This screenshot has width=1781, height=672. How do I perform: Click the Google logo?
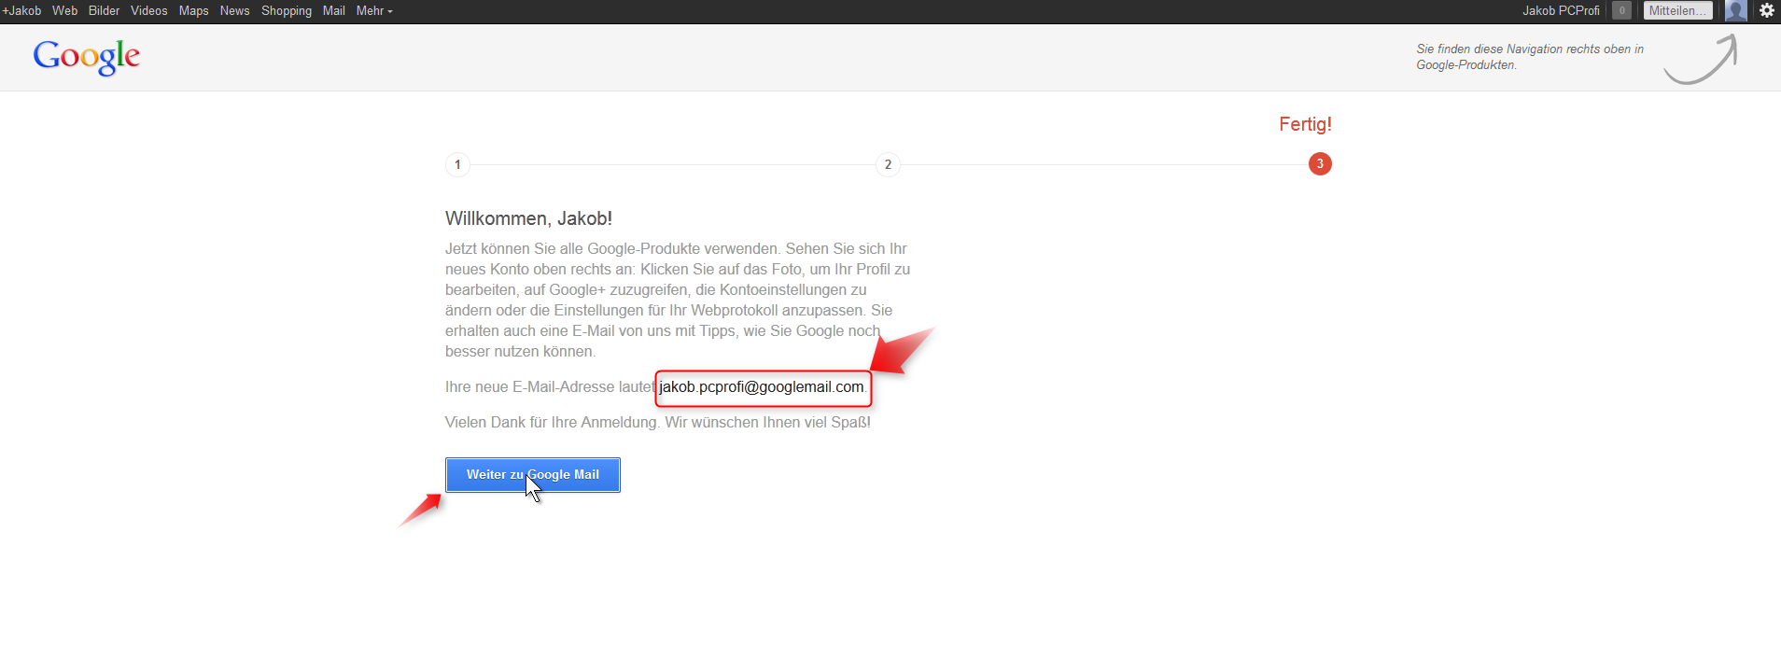coord(87,57)
